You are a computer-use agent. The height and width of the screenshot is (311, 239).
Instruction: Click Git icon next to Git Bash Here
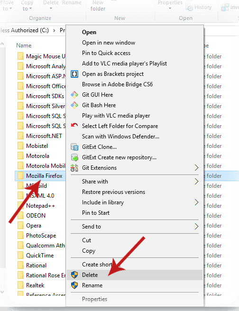click(x=74, y=105)
